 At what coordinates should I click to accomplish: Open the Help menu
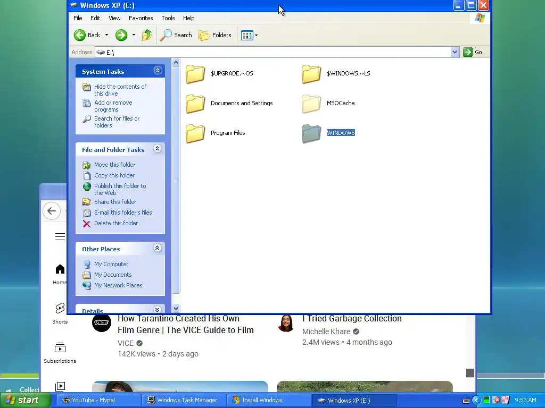tap(189, 18)
